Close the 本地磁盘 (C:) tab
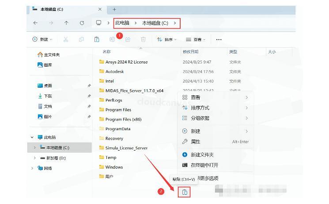This screenshot has width=329, height=204. (x=100, y=9)
